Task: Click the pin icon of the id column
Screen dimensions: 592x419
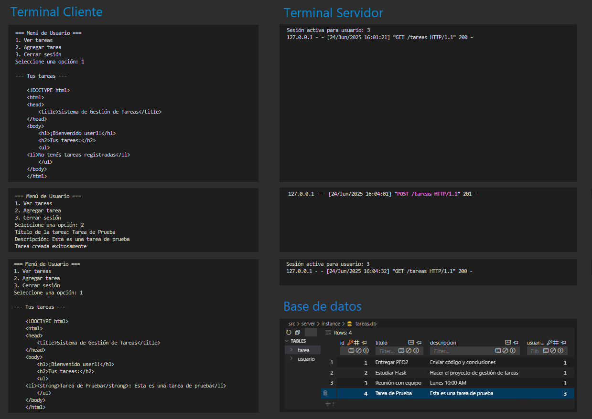Action: 365,343
